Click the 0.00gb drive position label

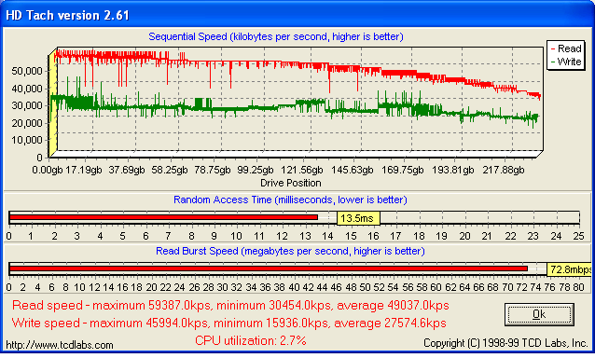48,170
